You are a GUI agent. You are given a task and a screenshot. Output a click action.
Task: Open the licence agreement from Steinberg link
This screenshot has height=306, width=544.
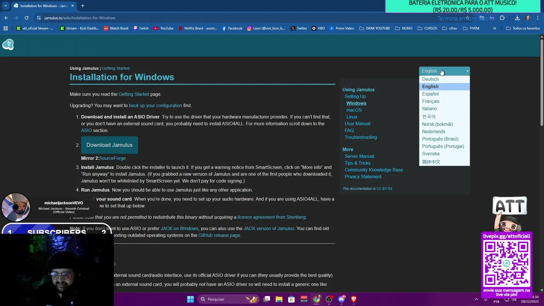pos(272,217)
